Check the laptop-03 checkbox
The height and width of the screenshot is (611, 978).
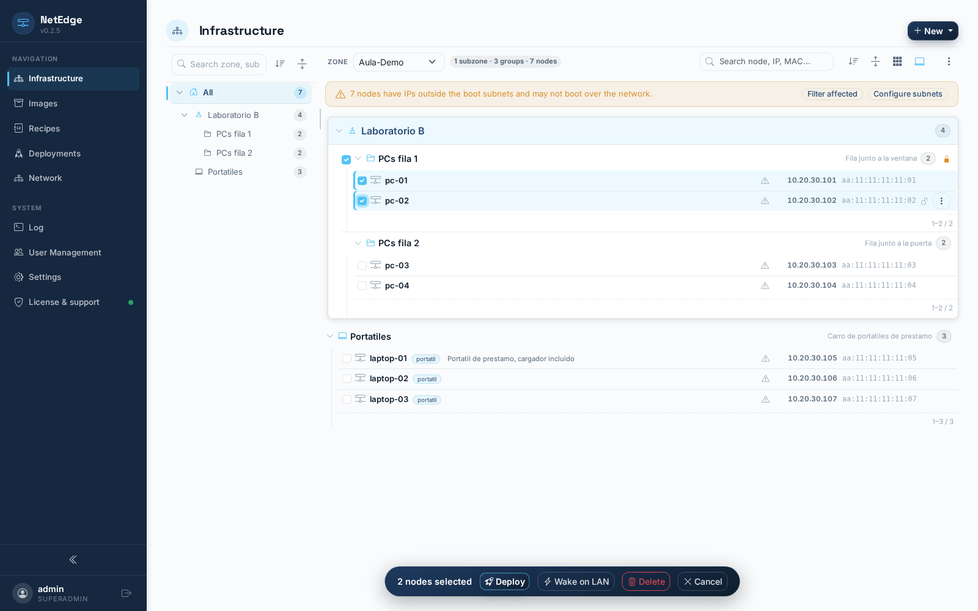coord(347,400)
